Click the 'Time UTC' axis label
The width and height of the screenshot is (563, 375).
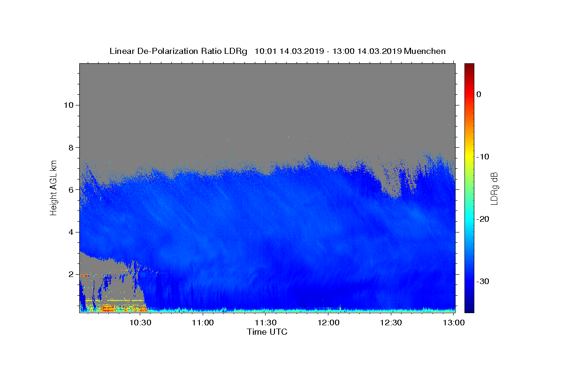[267, 332]
